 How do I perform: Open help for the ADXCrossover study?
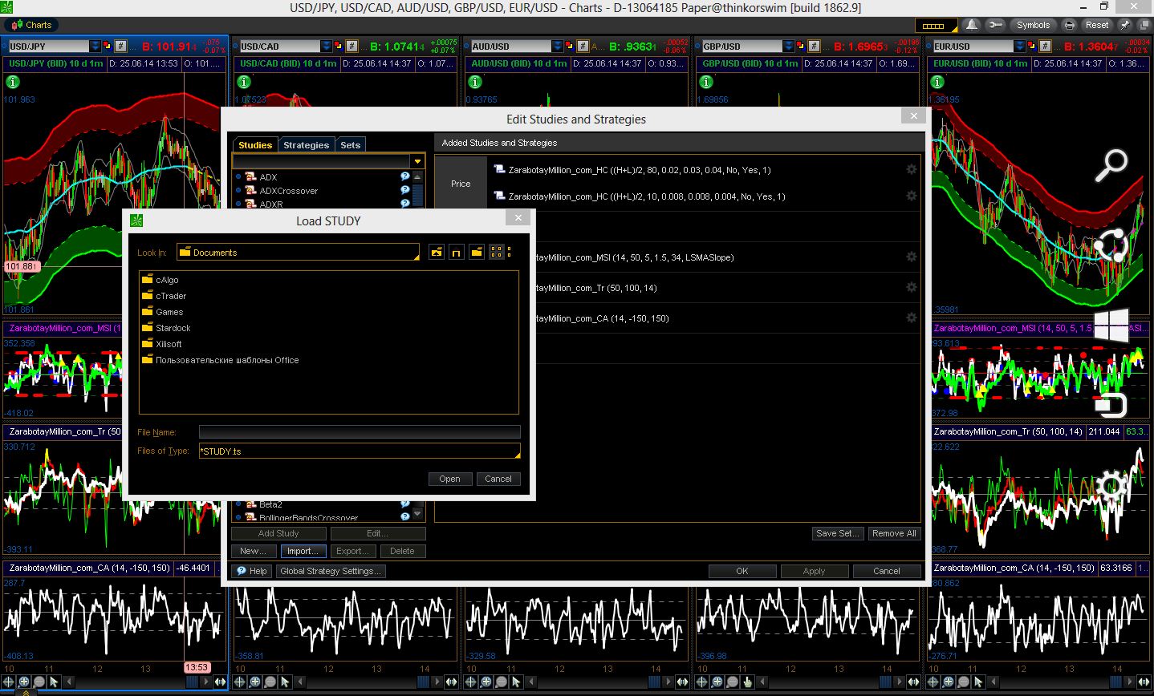(x=405, y=190)
